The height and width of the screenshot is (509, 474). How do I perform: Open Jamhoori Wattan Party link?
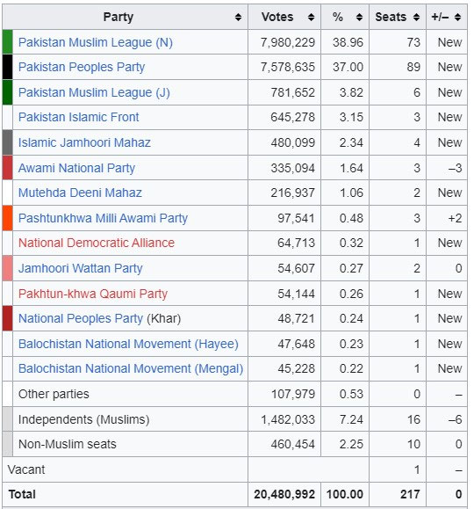click(81, 268)
